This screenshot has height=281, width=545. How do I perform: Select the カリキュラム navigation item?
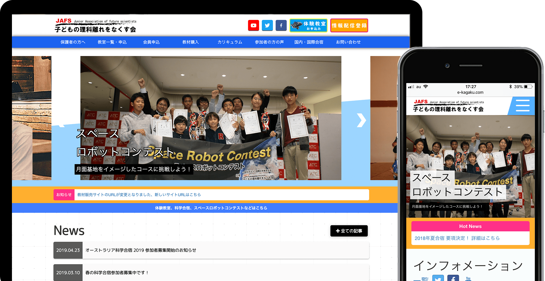click(x=230, y=42)
